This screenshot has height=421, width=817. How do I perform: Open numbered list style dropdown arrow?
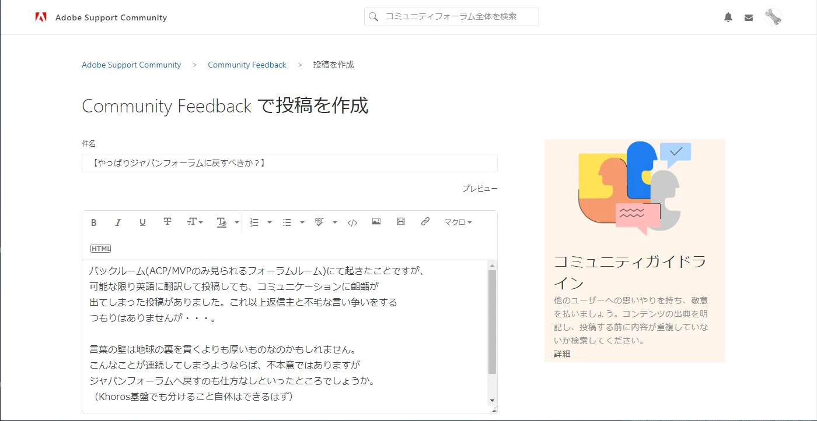[x=270, y=222]
